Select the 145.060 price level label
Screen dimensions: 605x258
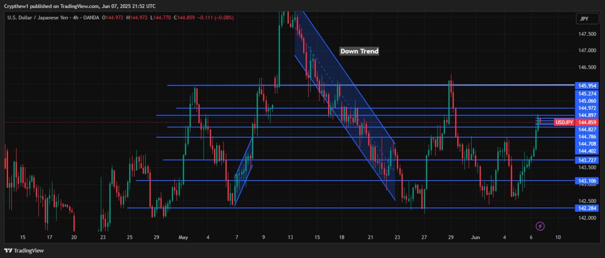(588, 101)
